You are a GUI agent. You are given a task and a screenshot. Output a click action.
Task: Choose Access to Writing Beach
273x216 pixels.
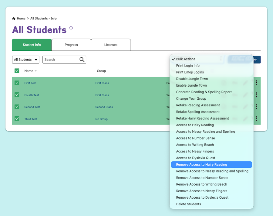coord(211,145)
